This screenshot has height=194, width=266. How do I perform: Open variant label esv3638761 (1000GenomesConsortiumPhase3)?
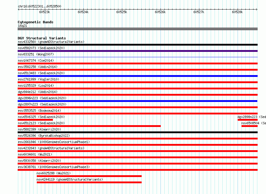(54, 167)
